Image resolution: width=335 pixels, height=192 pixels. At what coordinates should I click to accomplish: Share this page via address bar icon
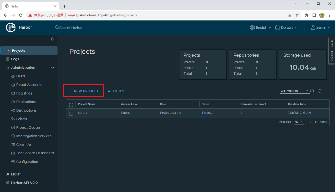tap(289, 15)
